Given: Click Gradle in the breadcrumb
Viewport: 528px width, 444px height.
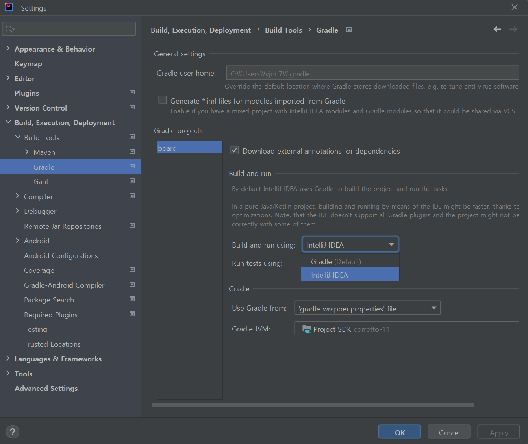Looking at the screenshot, I should [327, 30].
